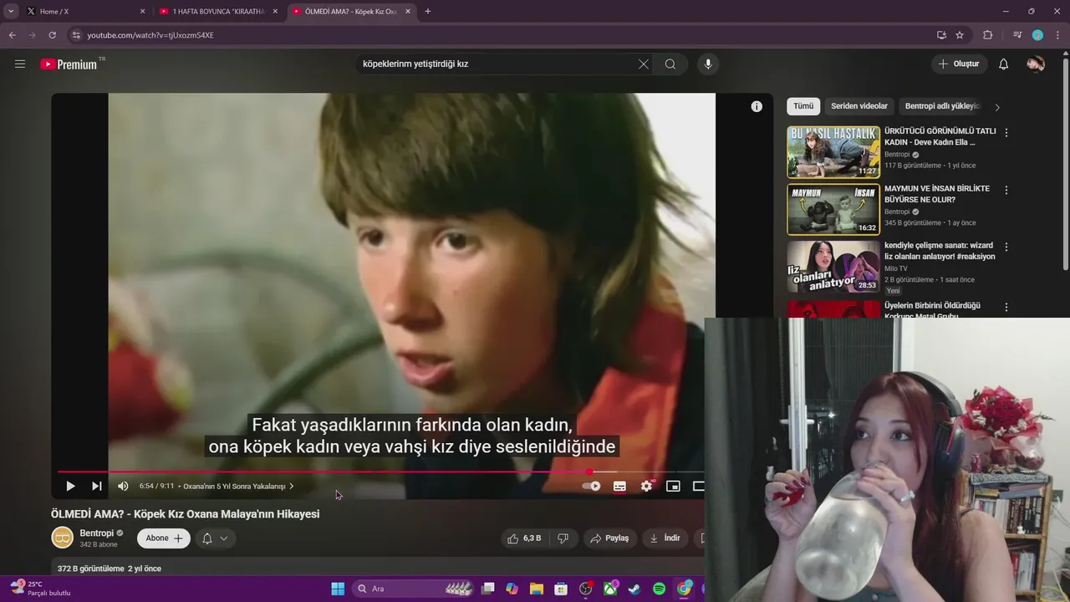Viewport: 1070px width, 602px height.
Task: Like the video (6,3 B)
Action: [524, 538]
